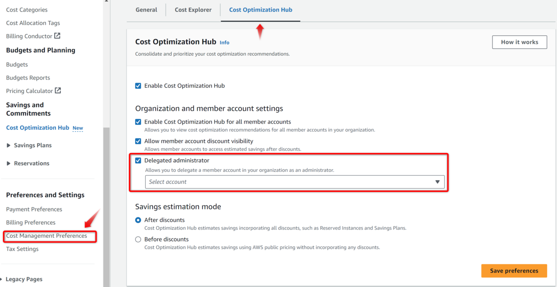Screen dimensions: 557x287
Task: Click the Savings and Commitments heading
Action: pos(28,109)
